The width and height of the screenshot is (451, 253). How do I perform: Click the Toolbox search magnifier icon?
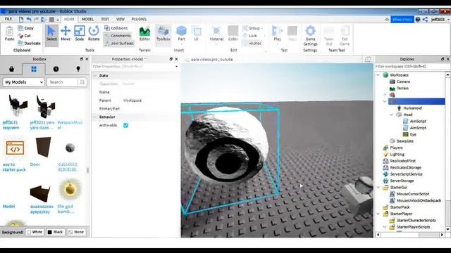click(82, 82)
